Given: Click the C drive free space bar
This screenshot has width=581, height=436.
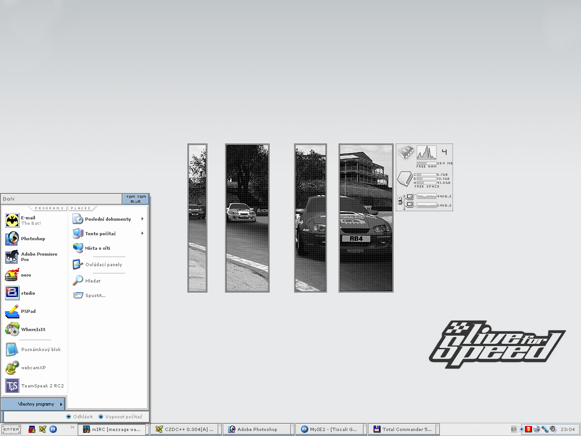Looking at the screenshot, I should pos(426,174).
